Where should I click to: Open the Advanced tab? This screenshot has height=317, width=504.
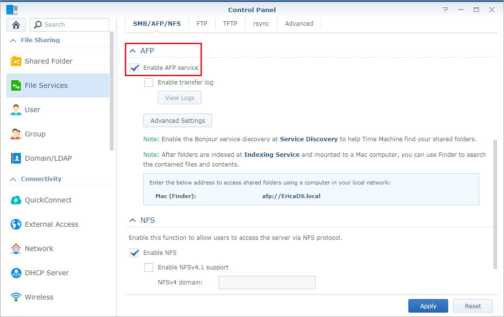[x=299, y=24]
